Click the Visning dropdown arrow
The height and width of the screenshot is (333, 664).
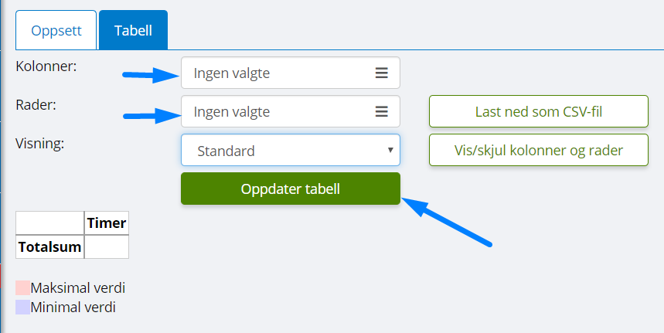[x=390, y=150]
